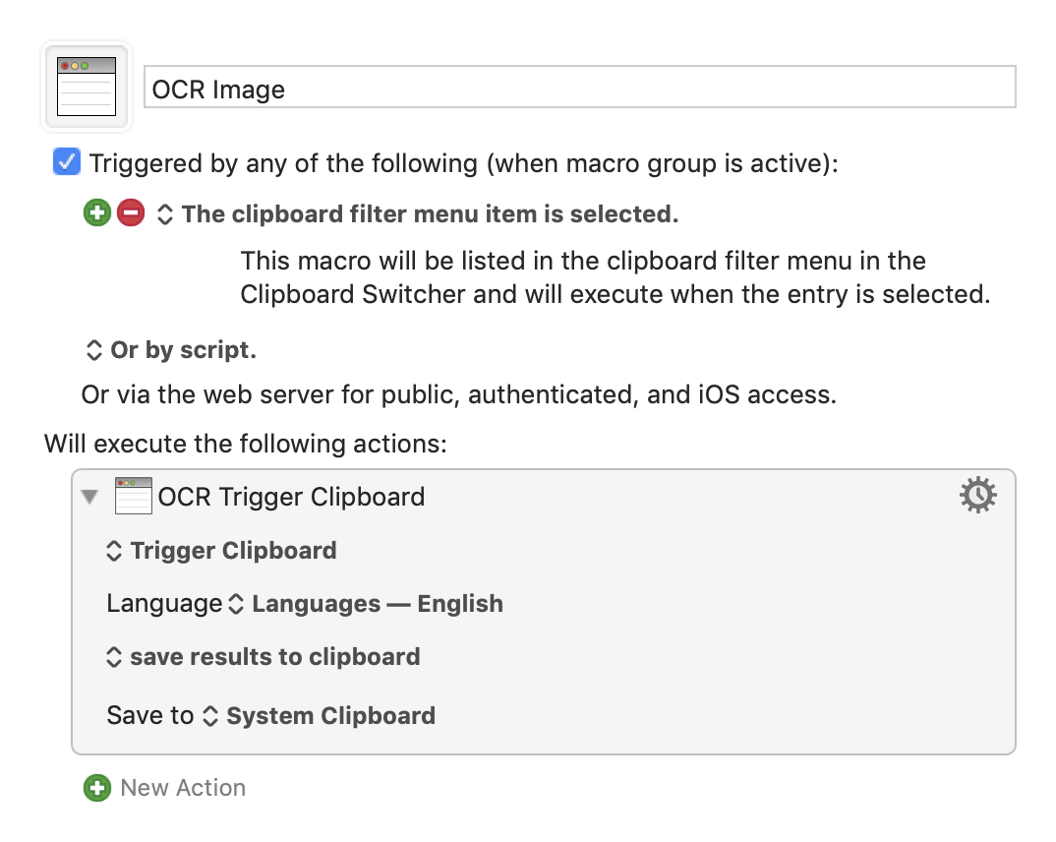Click the small OCR action window icon

134,497
